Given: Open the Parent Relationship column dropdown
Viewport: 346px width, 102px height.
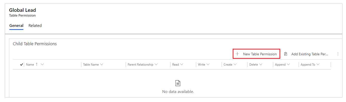Looking at the screenshot, I should pos(156,65).
